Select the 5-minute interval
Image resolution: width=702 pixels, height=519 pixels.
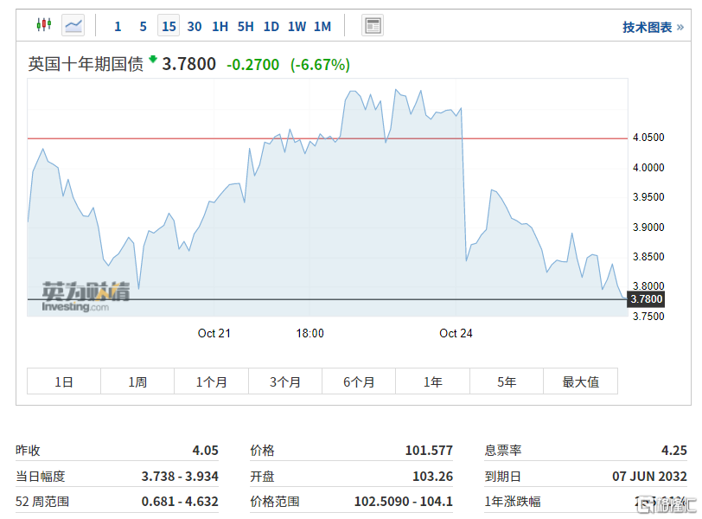click(x=144, y=27)
